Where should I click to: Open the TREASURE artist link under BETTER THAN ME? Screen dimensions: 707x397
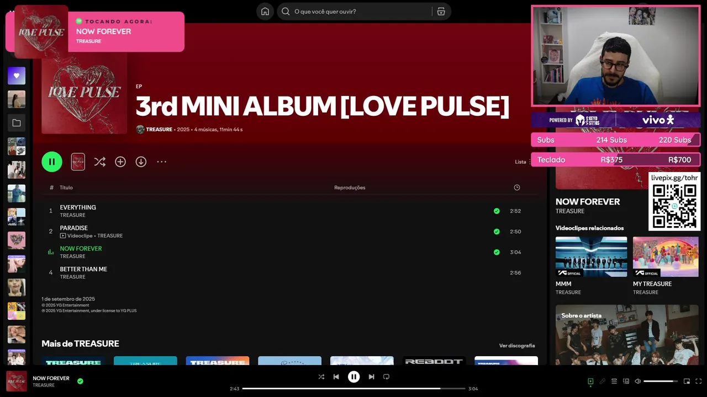tap(72, 277)
